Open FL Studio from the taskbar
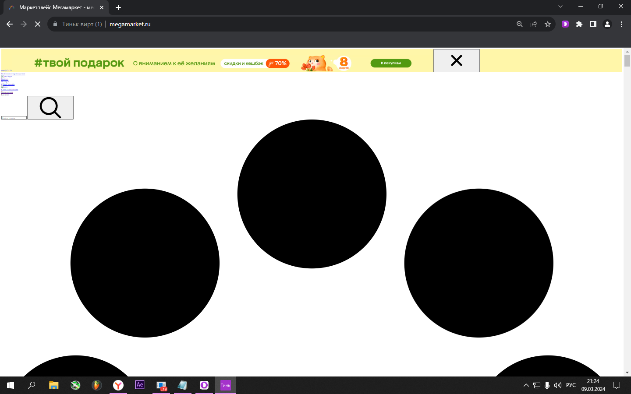The height and width of the screenshot is (394, 631). coord(97,385)
